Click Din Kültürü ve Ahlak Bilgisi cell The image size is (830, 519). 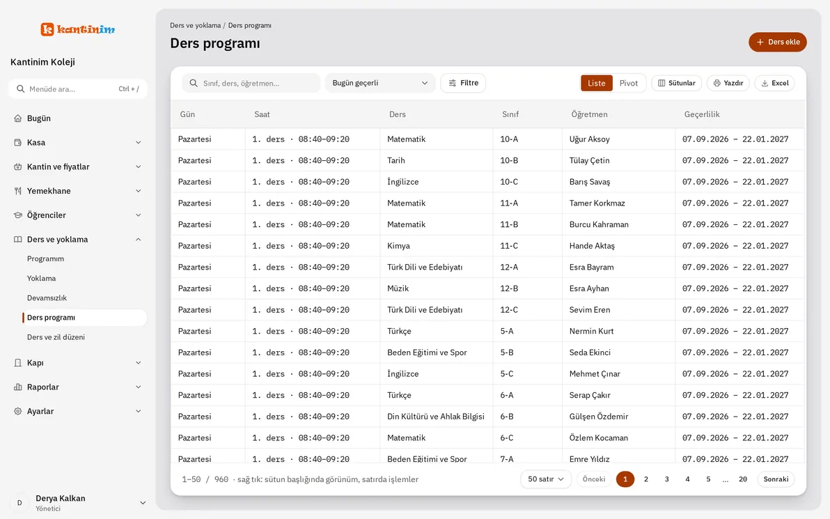coord(436,417)
